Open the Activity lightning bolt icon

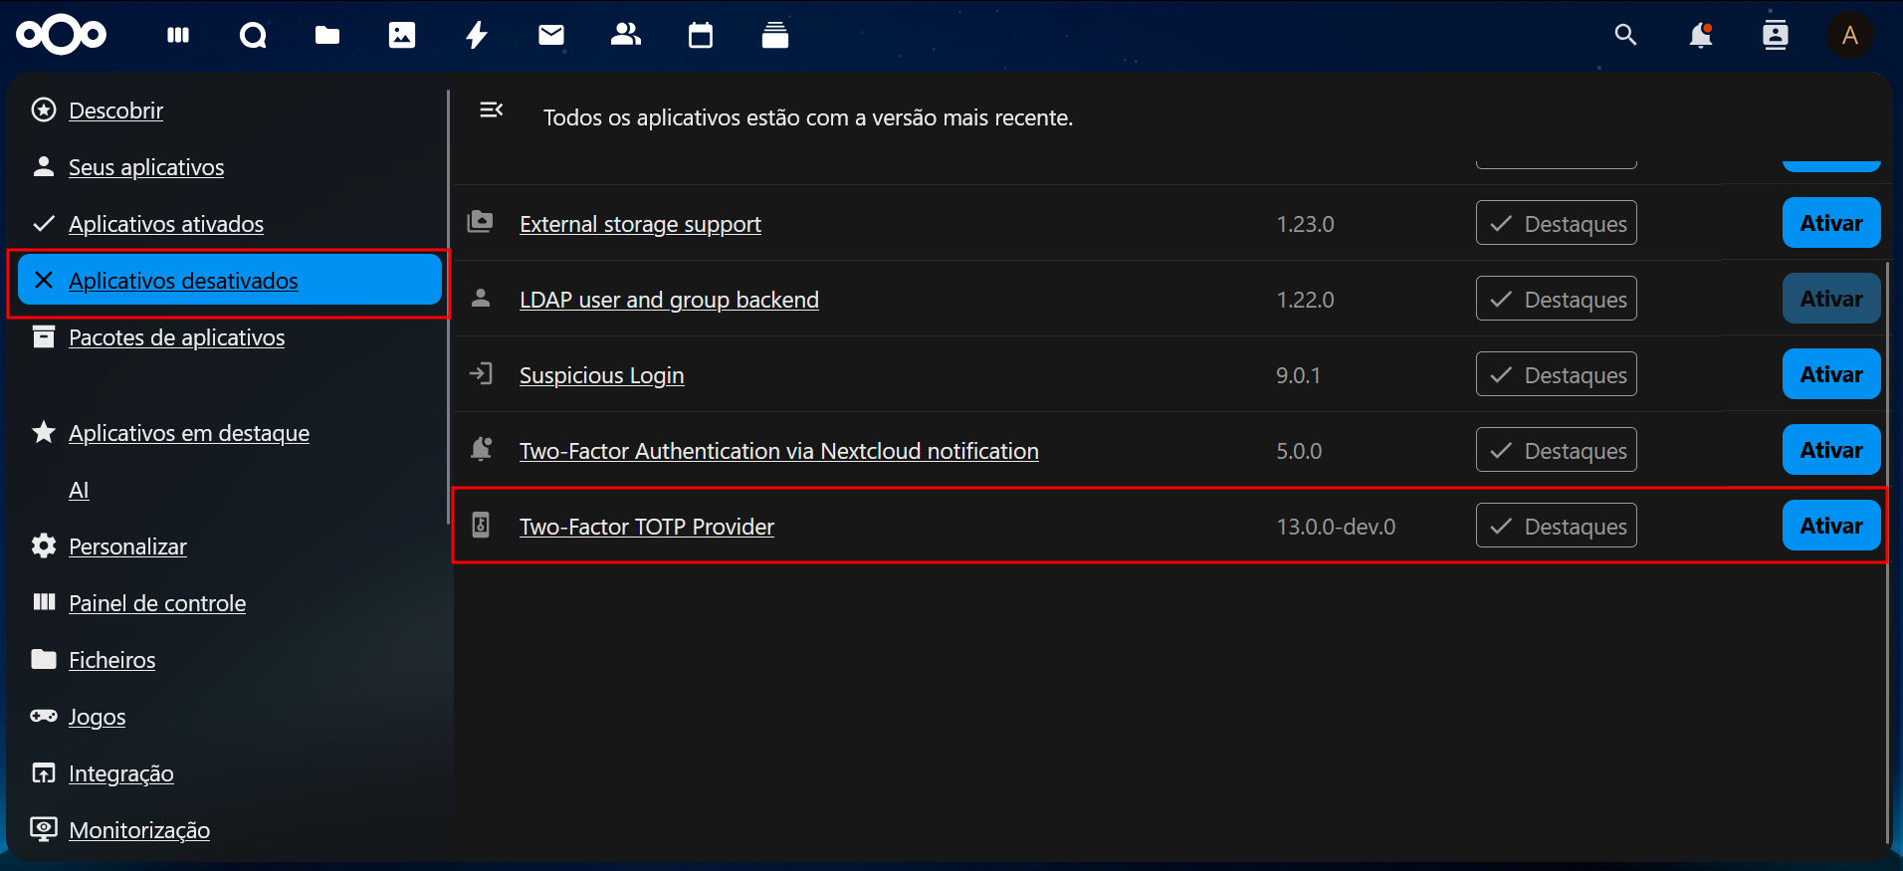pyautogui.click(x=477, y=36)
